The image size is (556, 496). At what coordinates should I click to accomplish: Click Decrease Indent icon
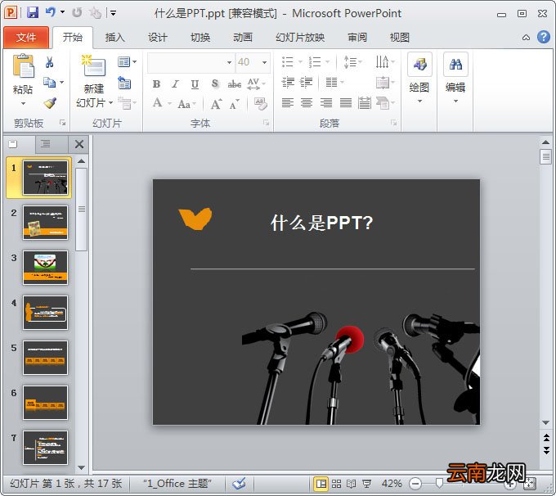pos(288,83)
